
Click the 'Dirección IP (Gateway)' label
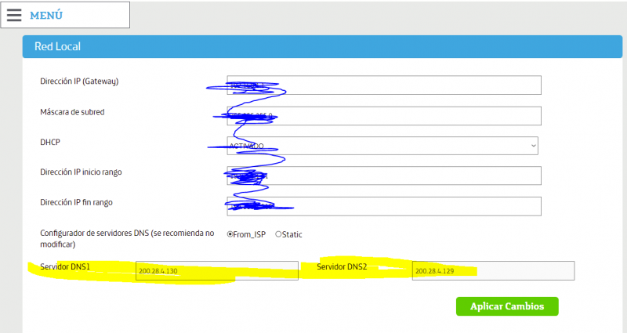click(78, 81)
